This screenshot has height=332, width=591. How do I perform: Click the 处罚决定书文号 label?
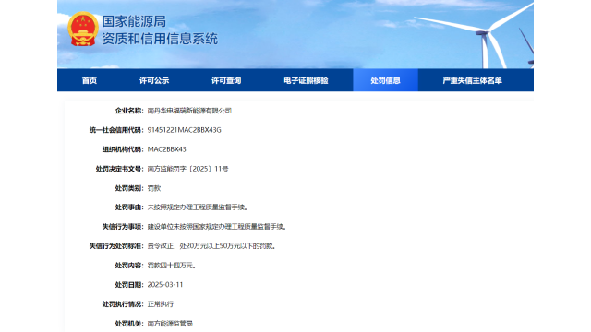pyautogui.click(x=119, y=169)
